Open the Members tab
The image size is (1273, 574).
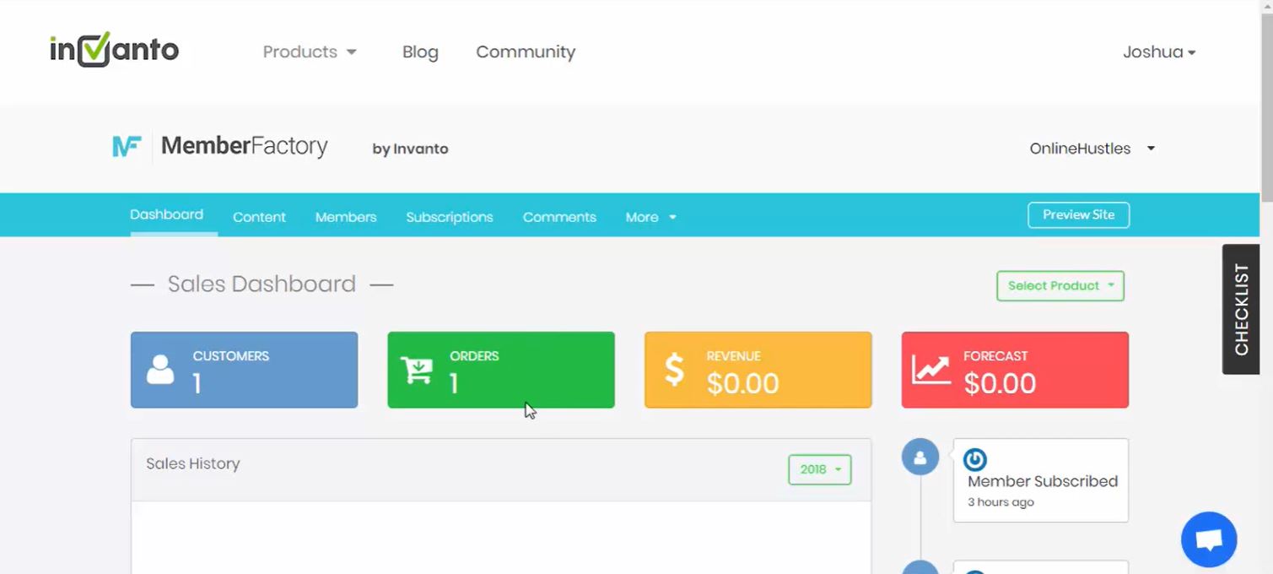click(346, 217)
